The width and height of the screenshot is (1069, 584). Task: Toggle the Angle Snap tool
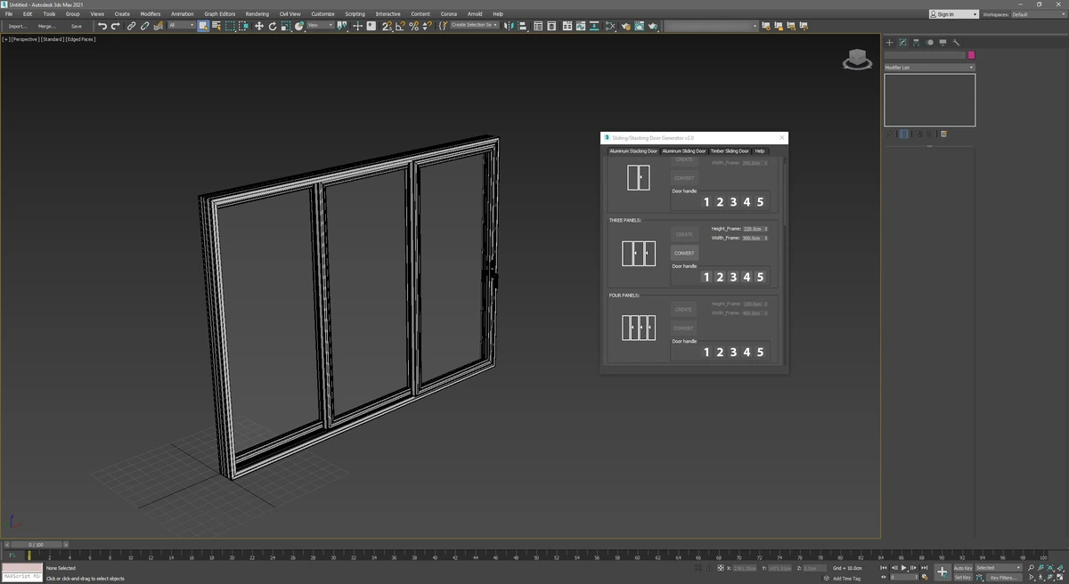point(400,26)
